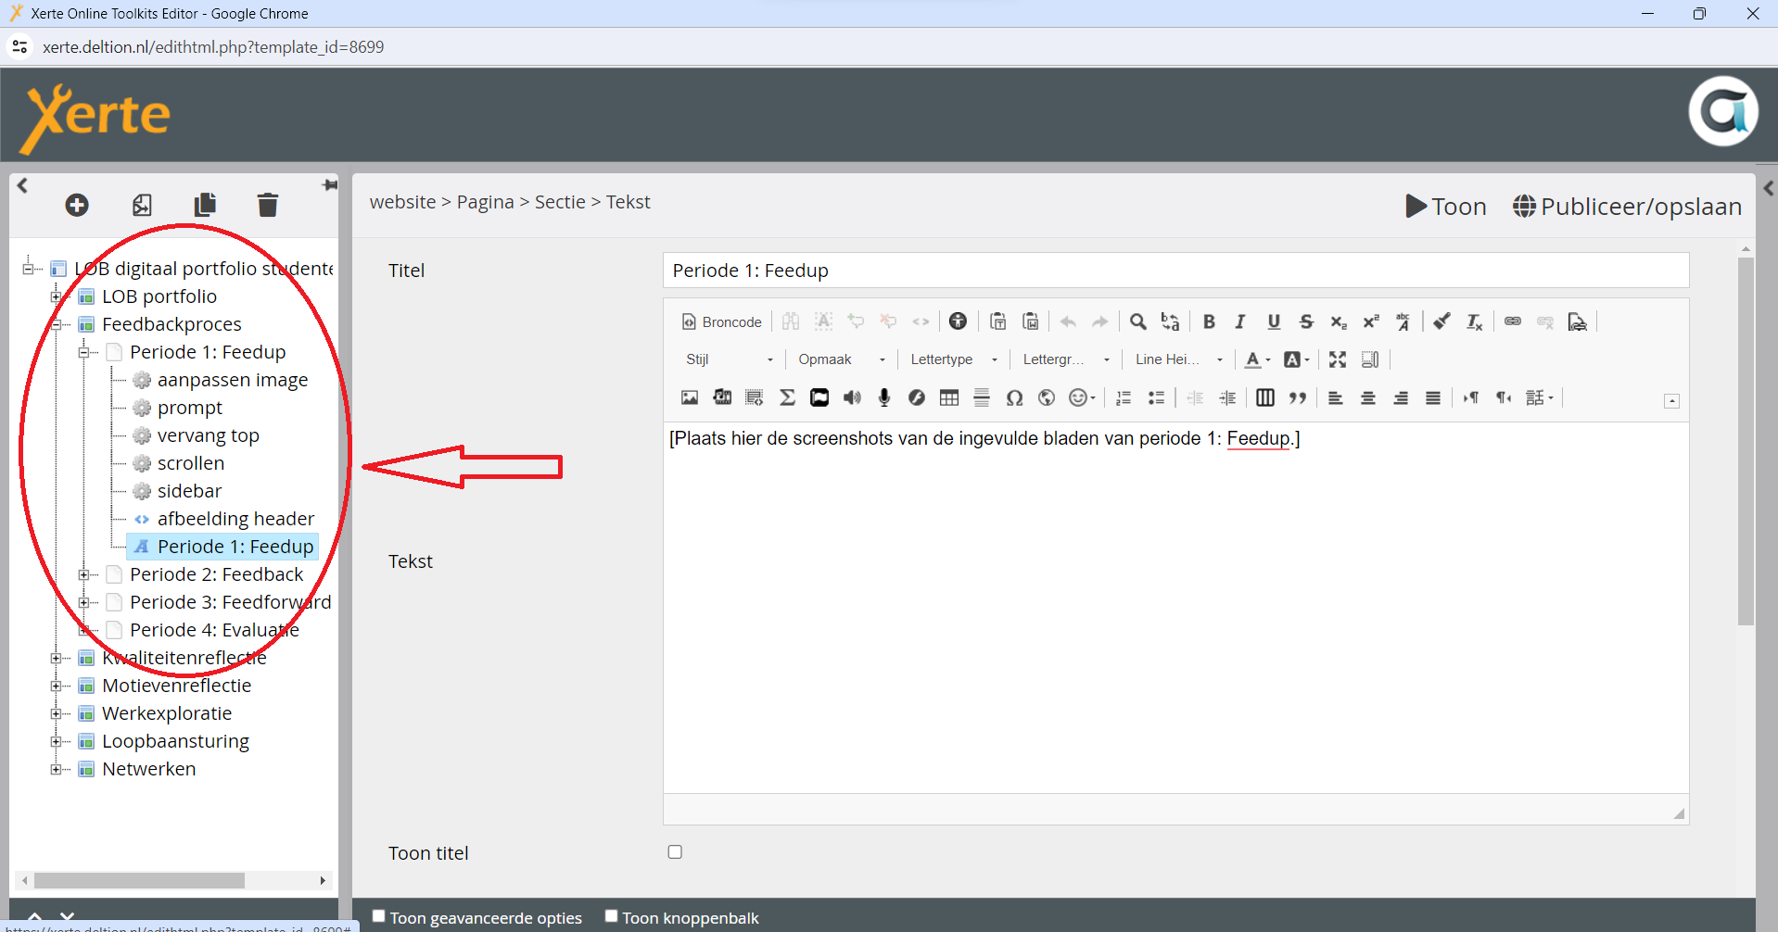1778x932 pixels.
Task: Insert an image using the image icon
Action: pos(690,397)
